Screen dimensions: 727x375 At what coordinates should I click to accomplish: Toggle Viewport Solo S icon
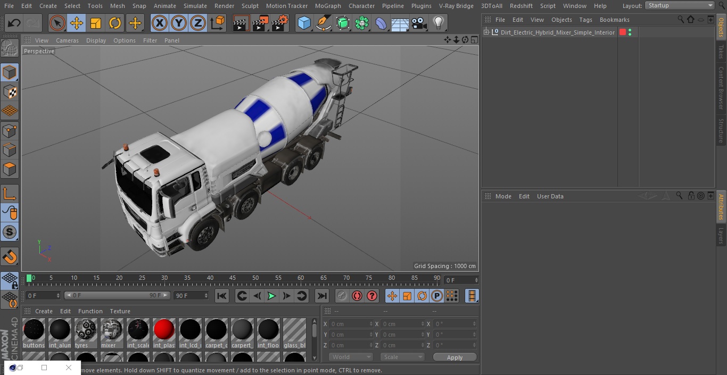click(10, 232)
